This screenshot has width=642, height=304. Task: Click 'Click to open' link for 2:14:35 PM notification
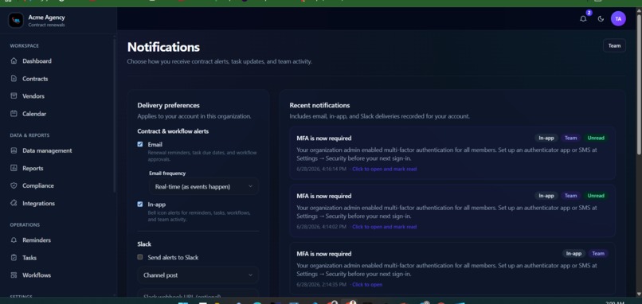[367, 285]
